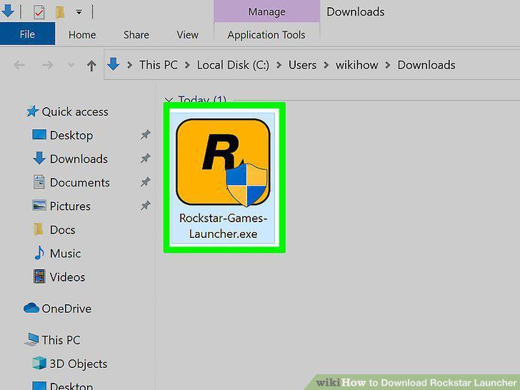Click the Videos filmstrip icon
520x390 pixels.
(x=39, y=276)
